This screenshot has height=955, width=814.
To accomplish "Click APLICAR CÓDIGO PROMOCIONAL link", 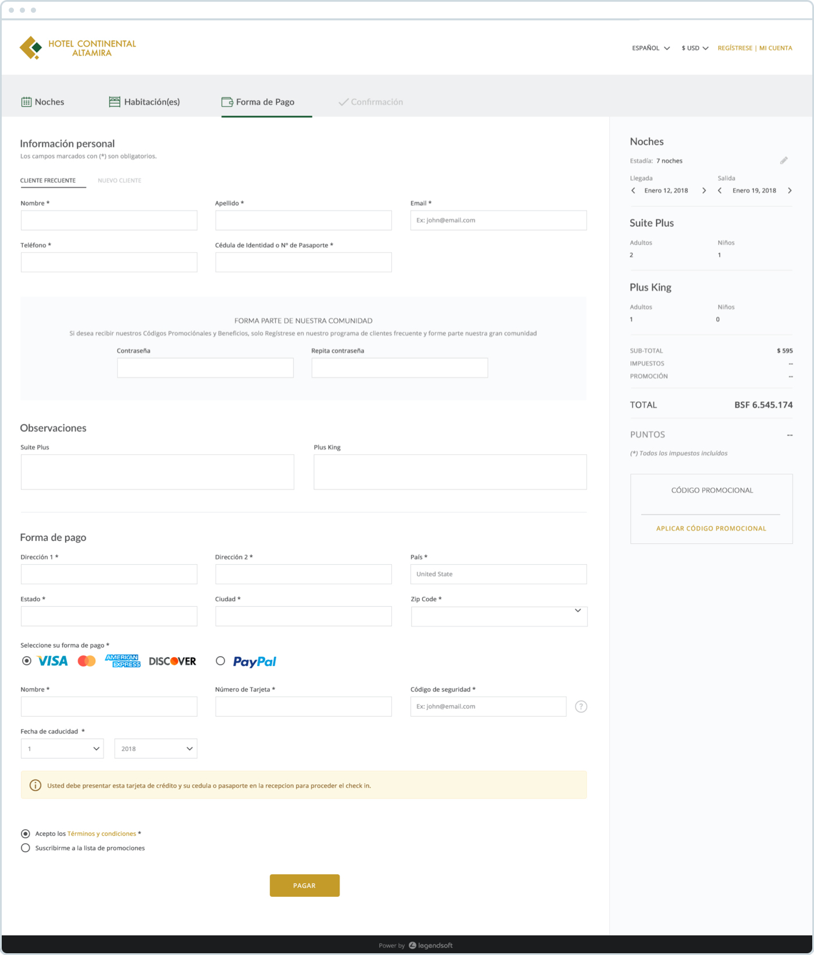I will click(711, 529).
